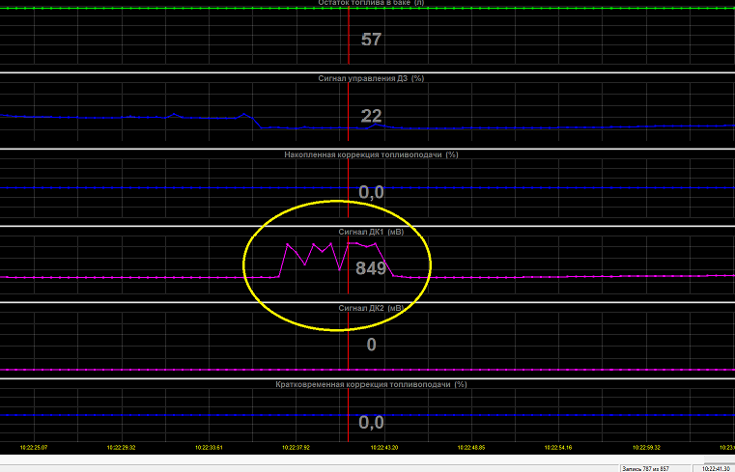Click the 10:22:59.32 time axis label
Screen dimensions: 735x472
pos(646,448)
